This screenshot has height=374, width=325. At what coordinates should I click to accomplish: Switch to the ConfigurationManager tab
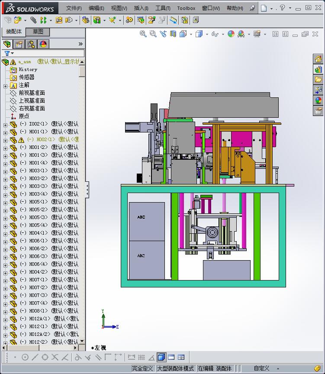coord(31,44)
